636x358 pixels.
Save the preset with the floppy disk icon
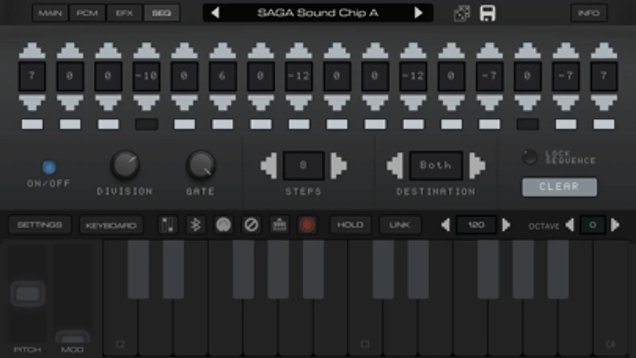(488, 14)
